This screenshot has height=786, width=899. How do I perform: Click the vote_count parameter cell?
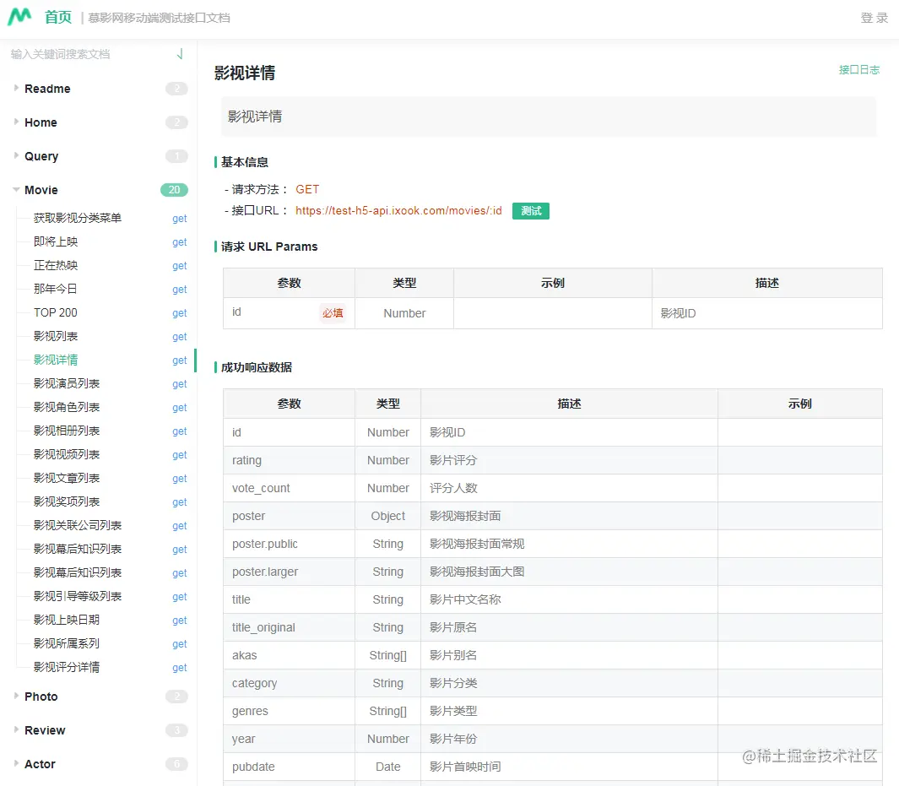pos(289,488)
